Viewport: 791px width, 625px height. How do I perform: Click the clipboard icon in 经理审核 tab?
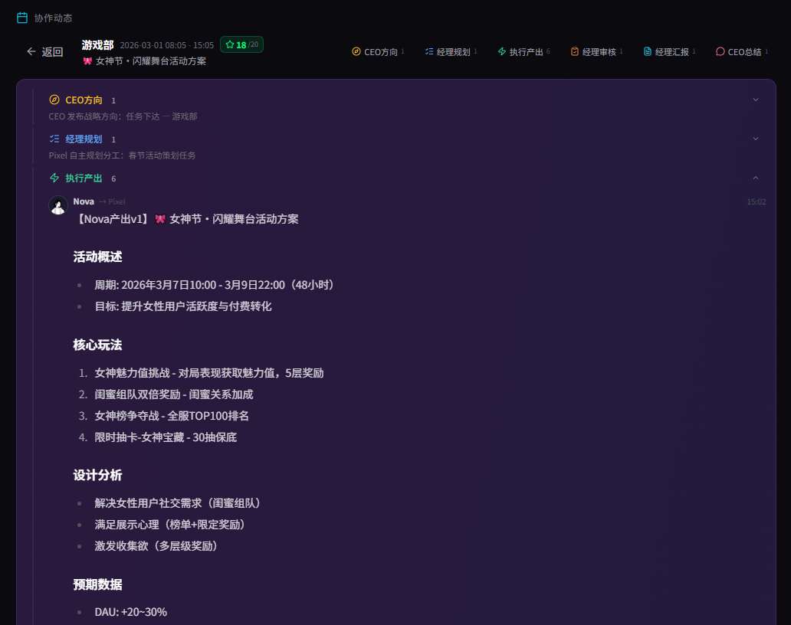pyautogui.click(x=575, y=51)
